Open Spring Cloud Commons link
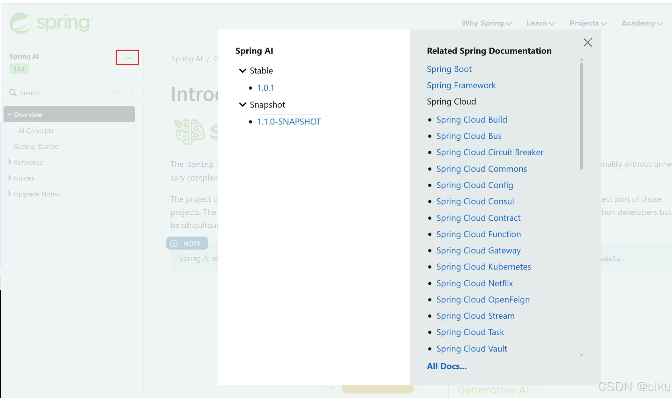This screenshot has width=672, height=398. coord(482,169)
